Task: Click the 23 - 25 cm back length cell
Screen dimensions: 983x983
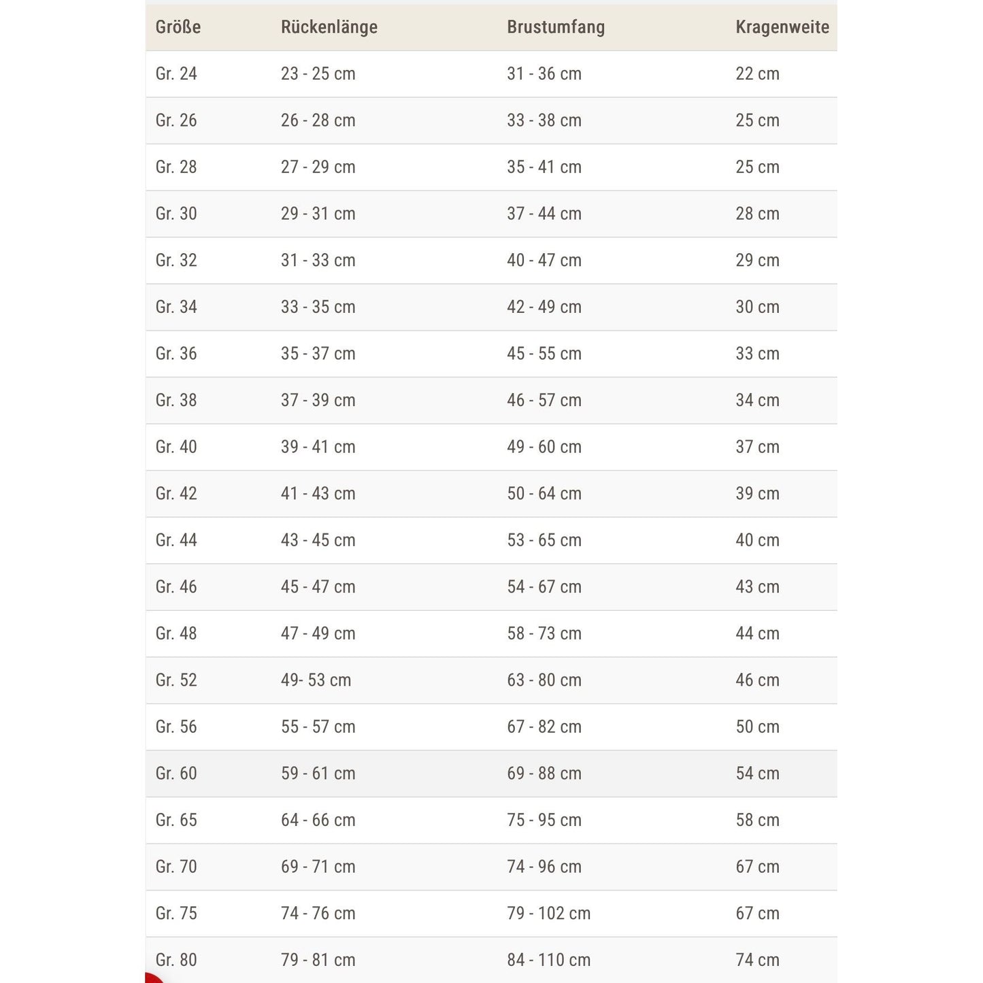Action: tap(318, 73)
